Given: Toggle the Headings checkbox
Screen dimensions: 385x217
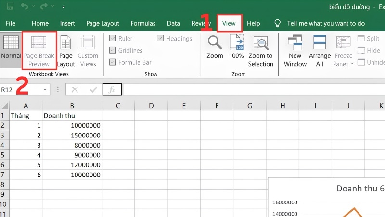Looking at the screenshot, I should tap(160, 39).
